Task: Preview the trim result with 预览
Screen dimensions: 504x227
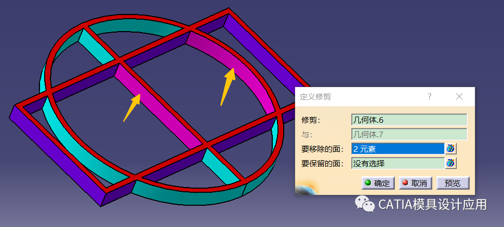Action: (453, 183)
